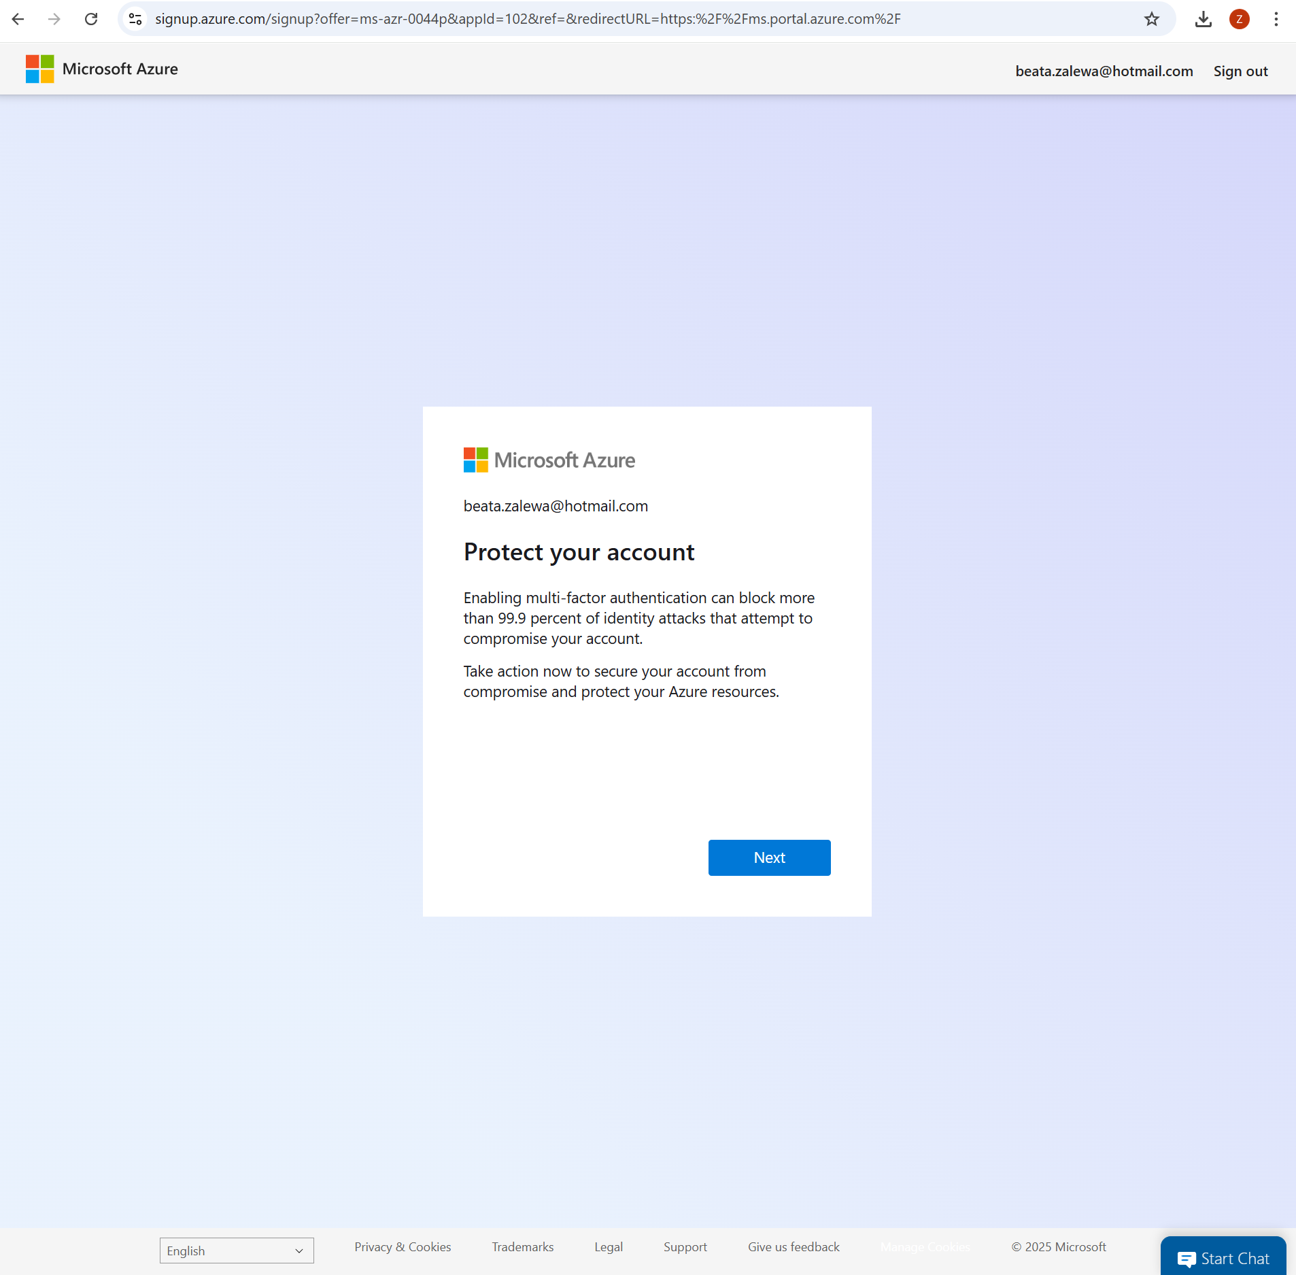This screenshot has height=1275, width=1296.
Task: Click the Microsoft Azure logo in the card
Action: [549, 460]
